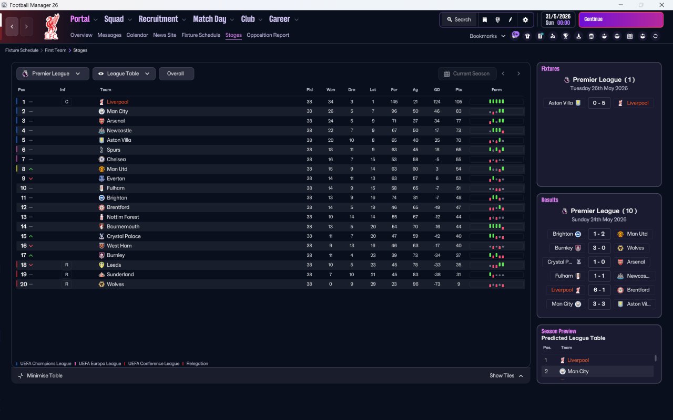673x420 pixels.
Task: Click the circular refresh icon in bookmarks bar
Action: (x=655, y=36)
